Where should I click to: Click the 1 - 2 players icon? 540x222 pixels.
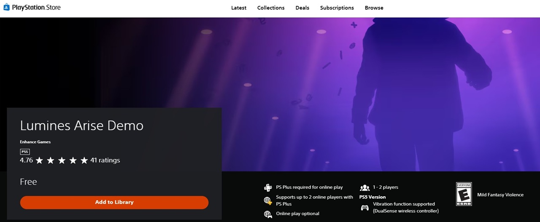coord(364,187)
